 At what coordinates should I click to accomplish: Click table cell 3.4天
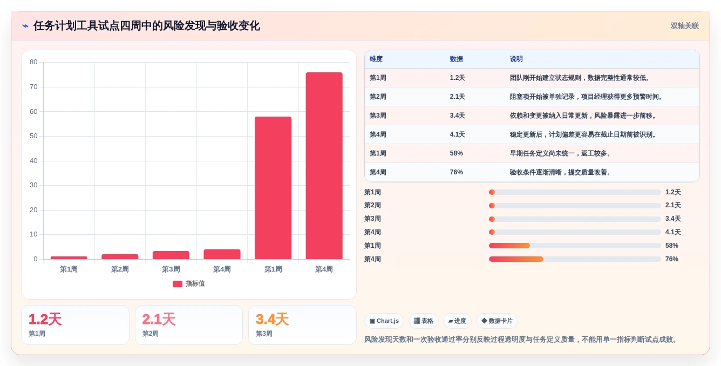coord(458,116)
